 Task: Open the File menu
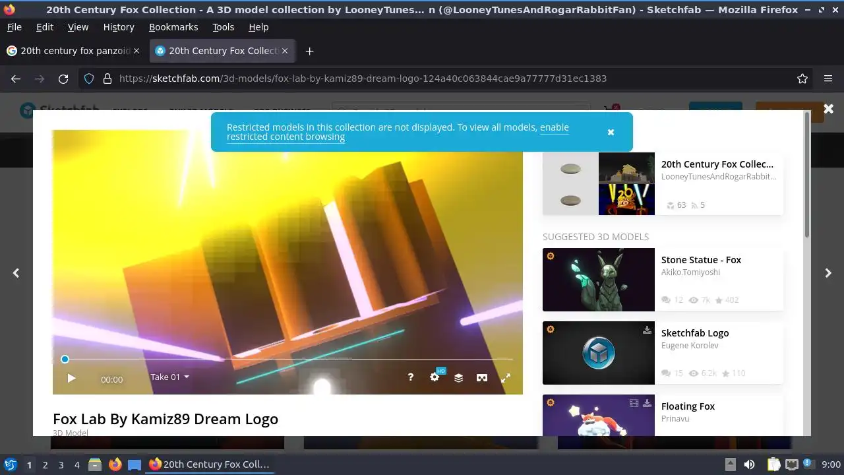coord(14,27)
